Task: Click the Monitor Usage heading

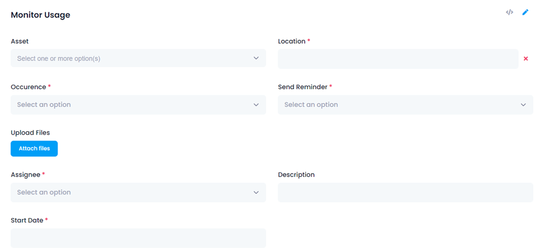Action: point(40,15)
